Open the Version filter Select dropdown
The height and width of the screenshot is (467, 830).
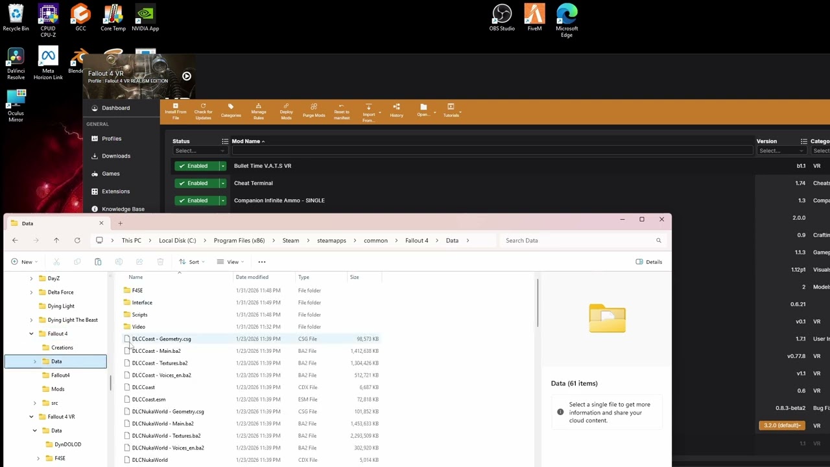point(781,151)
